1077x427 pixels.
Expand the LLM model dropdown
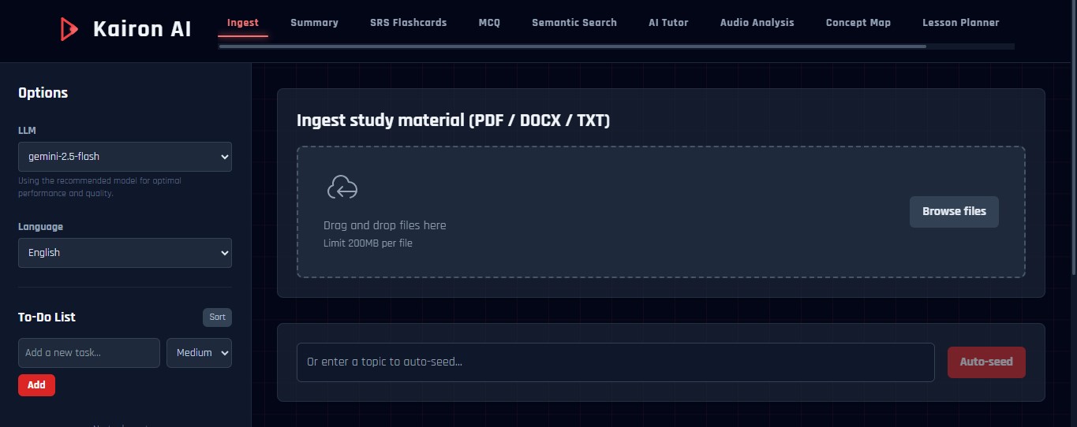[125, 156]
